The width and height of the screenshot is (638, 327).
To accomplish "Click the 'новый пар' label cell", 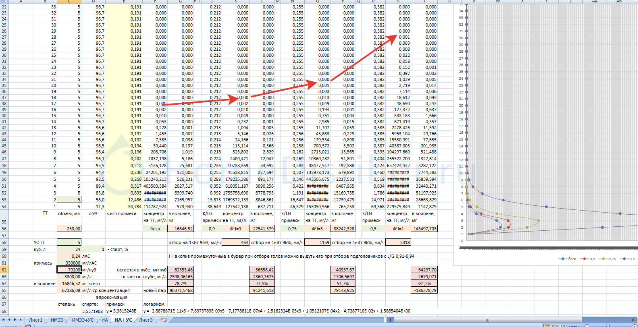I will (155, 290).
